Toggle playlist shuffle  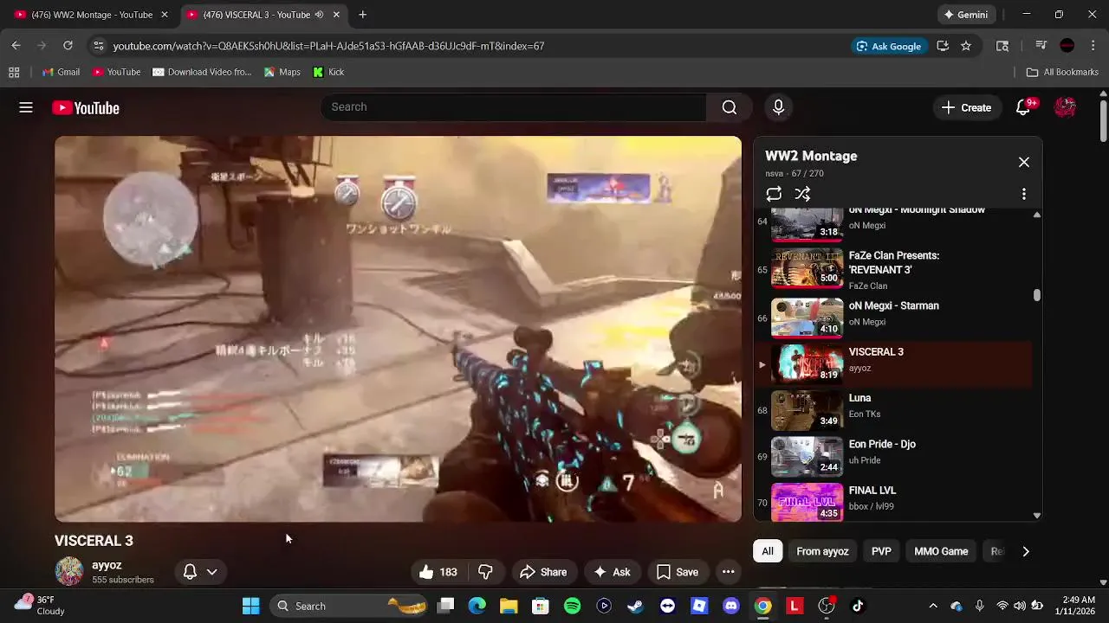click(x=802, y=194)
